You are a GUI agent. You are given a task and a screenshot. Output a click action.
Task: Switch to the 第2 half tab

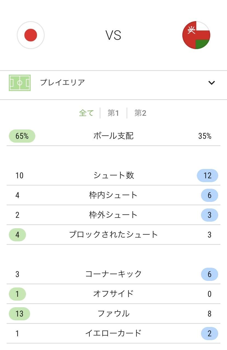click(x=140, y=113)
